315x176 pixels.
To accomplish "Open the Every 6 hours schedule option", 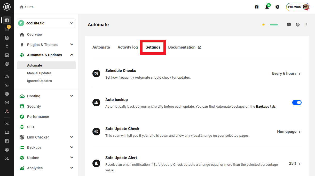I will pos(286,73).
